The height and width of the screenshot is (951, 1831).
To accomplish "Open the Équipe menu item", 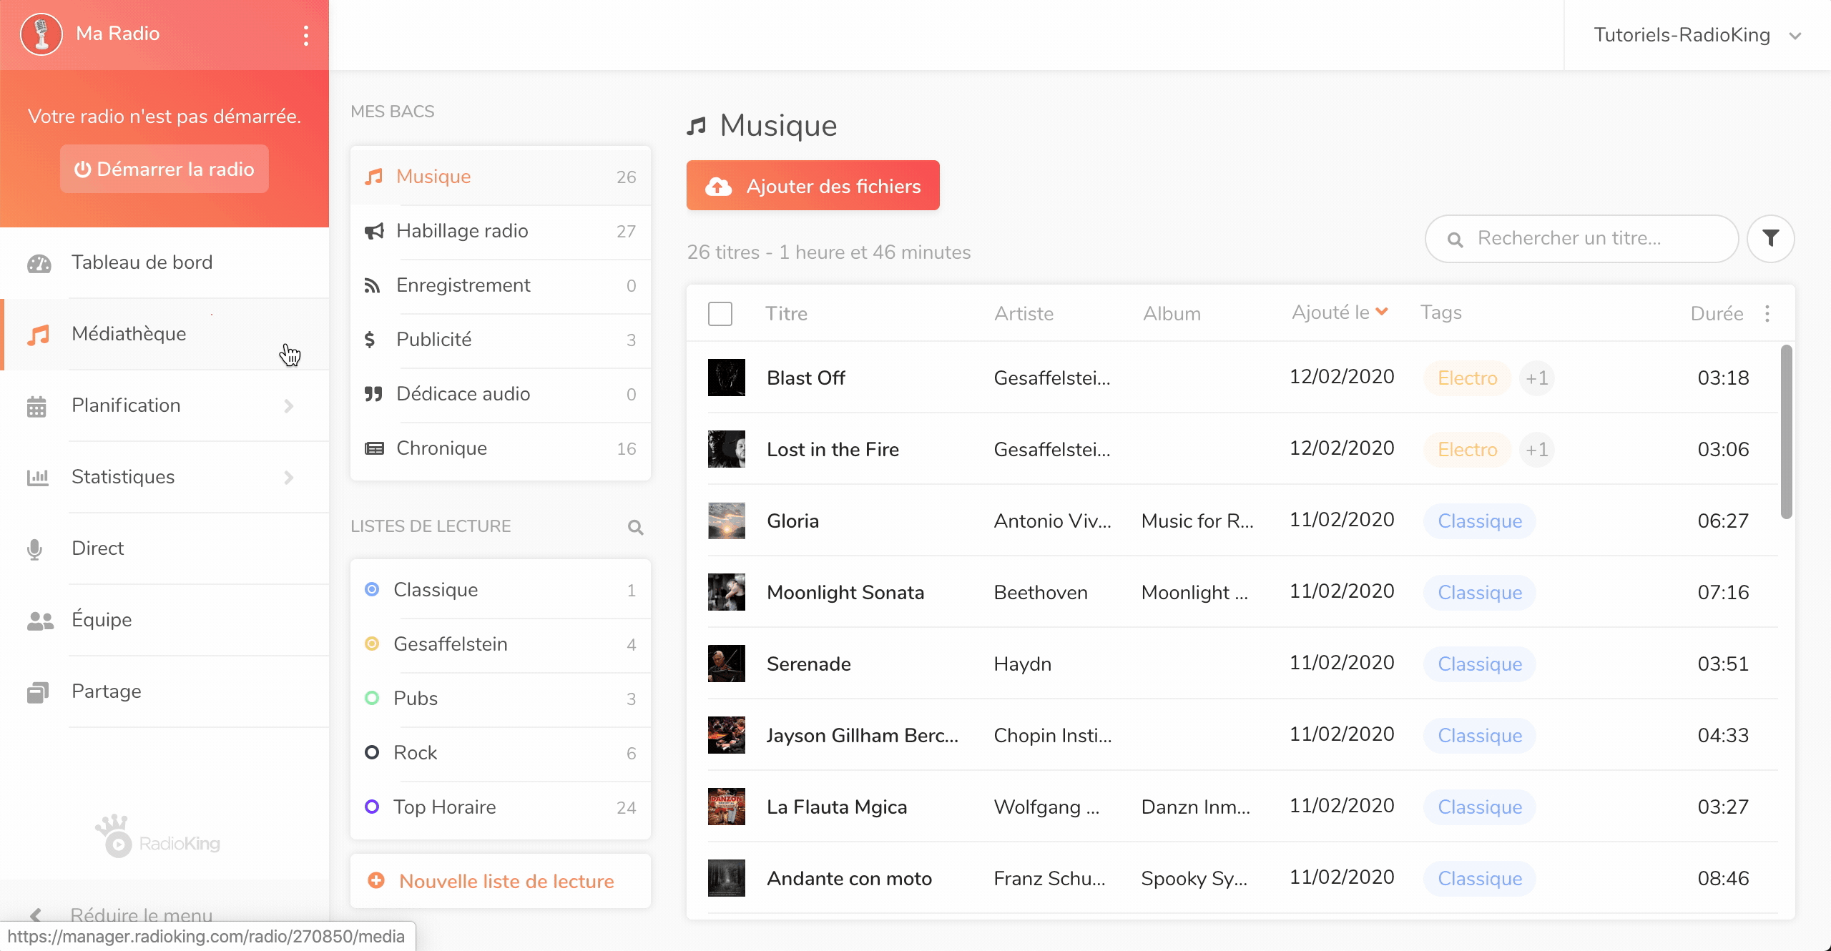I will tap(165, 620).
